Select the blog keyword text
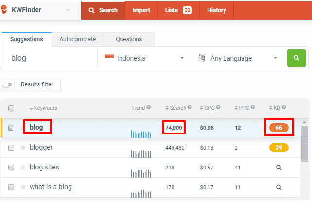 36,127
